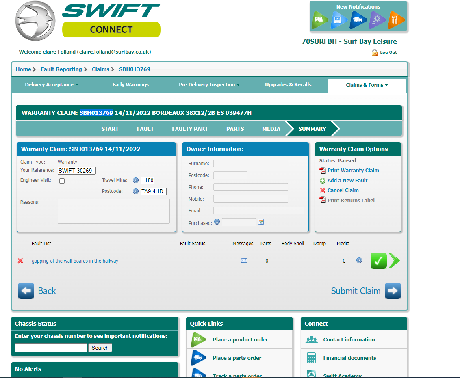Click the dark blue truck notification icon
The image size is (460, 378).
[358, 20]
